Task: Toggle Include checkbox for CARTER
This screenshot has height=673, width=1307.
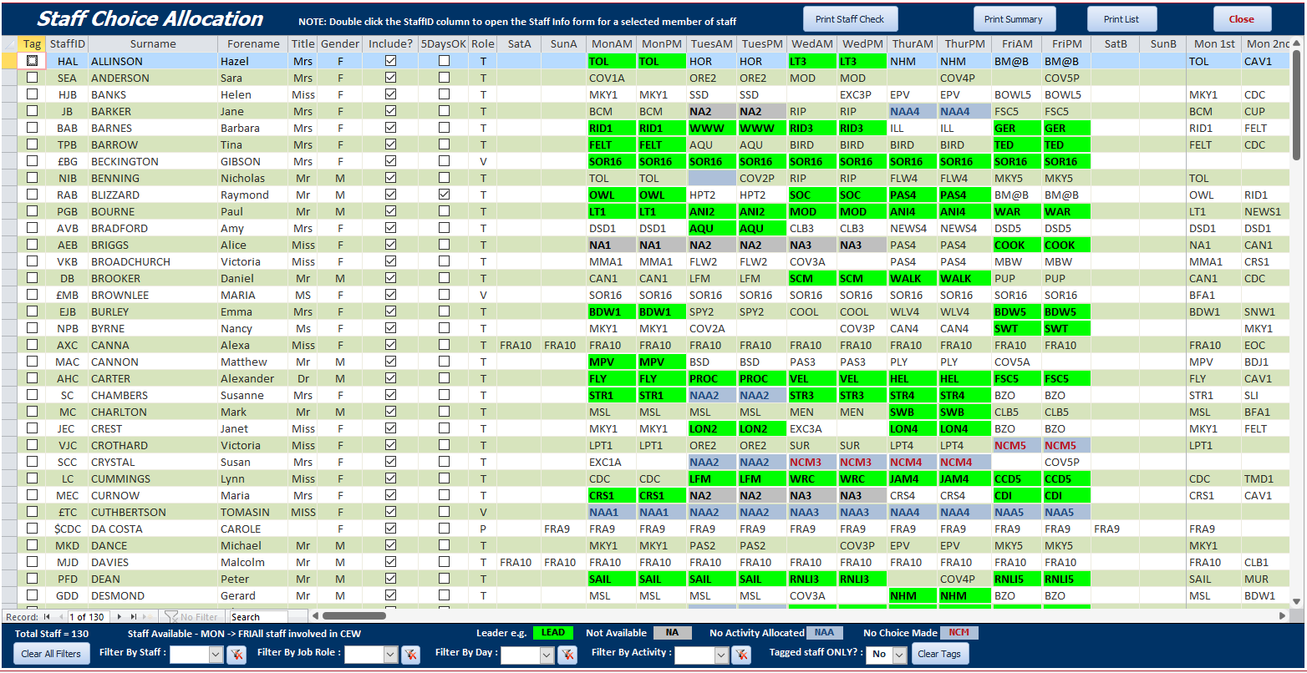Action: pyautogui.click(x=390, y=378)
